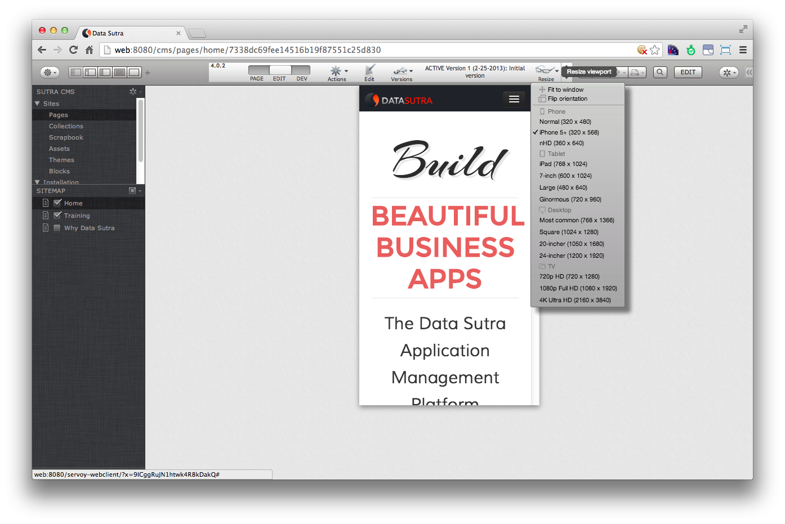Uncheck the Training page checkbox

tap(57, 215)
